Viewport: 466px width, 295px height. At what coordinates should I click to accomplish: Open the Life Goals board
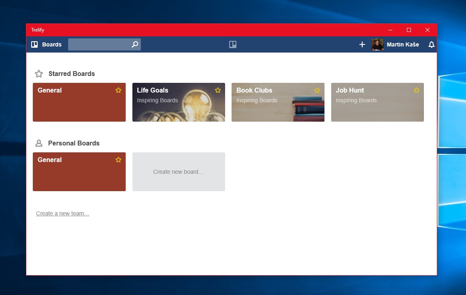179,102
